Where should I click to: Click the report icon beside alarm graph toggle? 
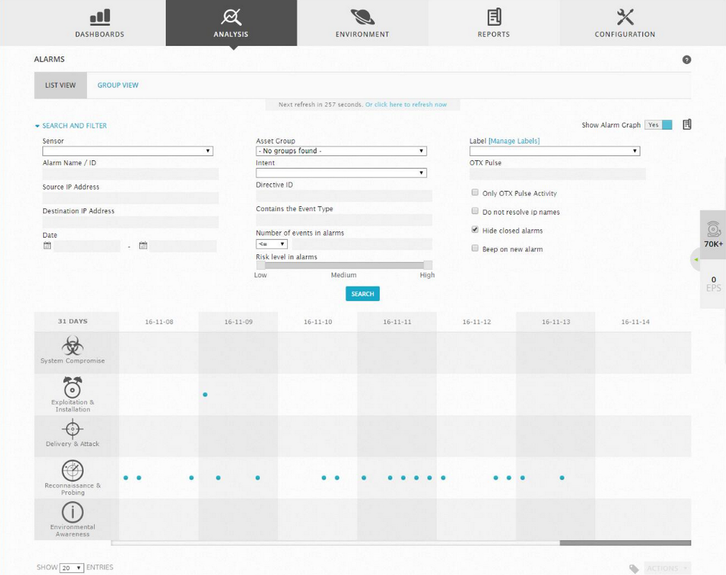coord(687,124)
